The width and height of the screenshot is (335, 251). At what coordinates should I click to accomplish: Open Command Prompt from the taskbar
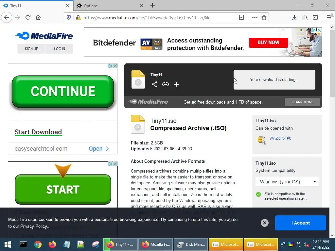point(23,244)
